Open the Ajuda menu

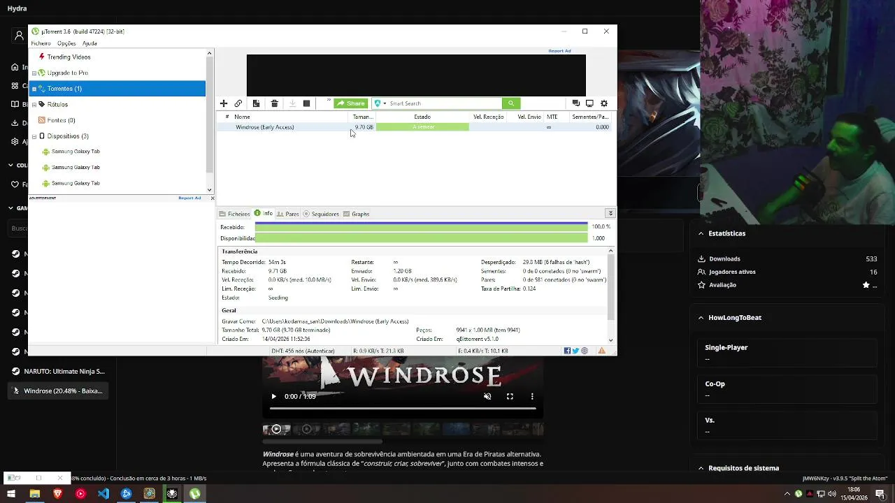[x=89, y=43]
